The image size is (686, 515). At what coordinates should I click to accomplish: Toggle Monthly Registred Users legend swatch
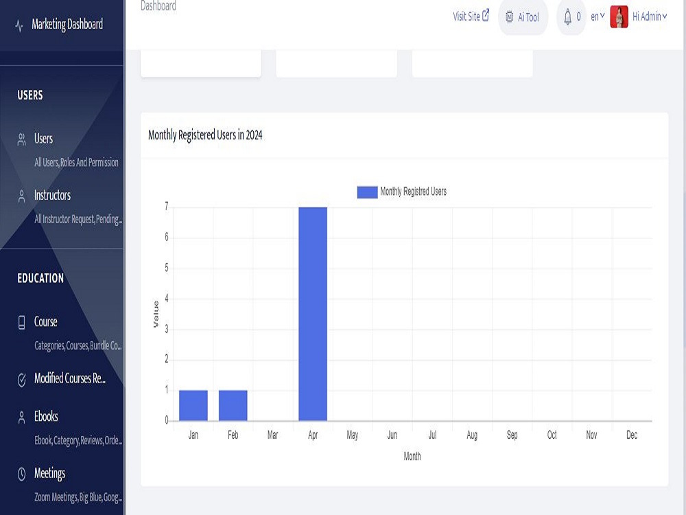[x=367, y=192]
